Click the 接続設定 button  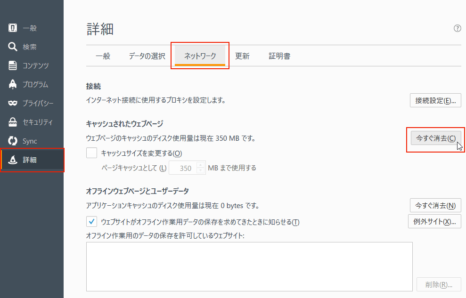tap(435, 101)
